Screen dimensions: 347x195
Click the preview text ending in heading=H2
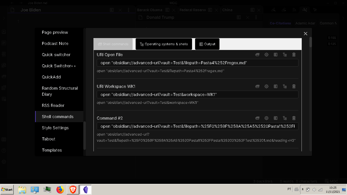coord(196,137)
